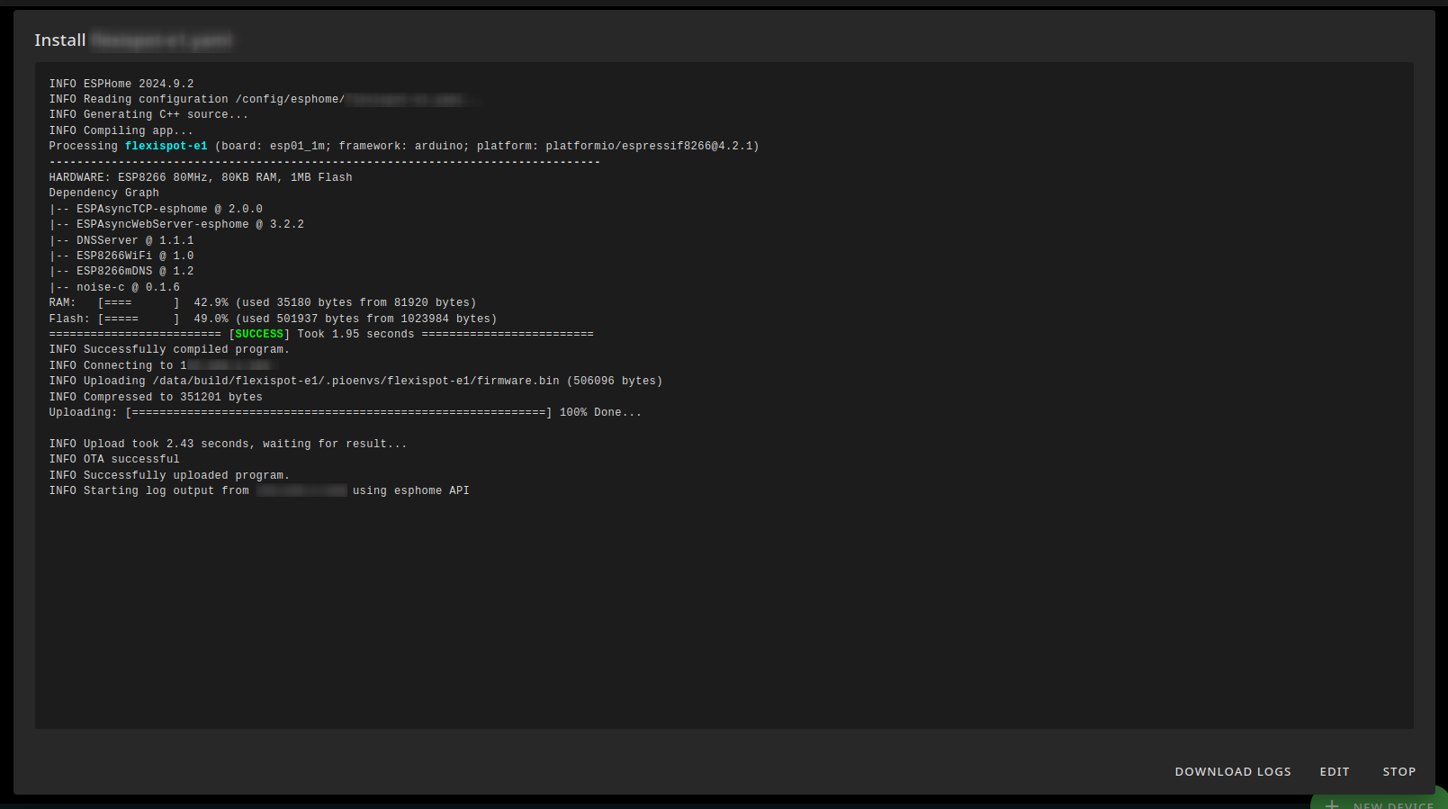Stop the log output with STOP
The height and width of the screenshot is (809, 1448).
coord(1399,772)
